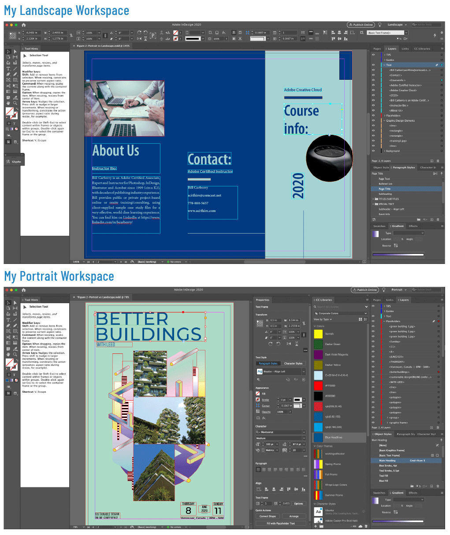
Task: Open the Links tab in the Landscape workspace
Action: tap(405, 48)
